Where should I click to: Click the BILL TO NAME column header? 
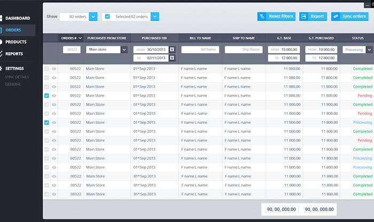[x=200, y=38]
